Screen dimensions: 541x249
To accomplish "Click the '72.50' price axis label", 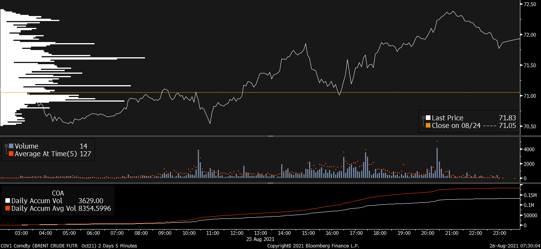I will tap(530, 4).
